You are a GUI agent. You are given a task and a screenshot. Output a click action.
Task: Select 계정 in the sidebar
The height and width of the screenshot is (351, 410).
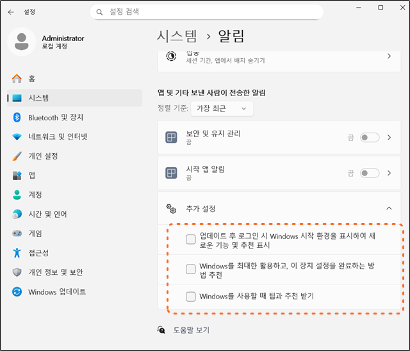click(74, 195)
